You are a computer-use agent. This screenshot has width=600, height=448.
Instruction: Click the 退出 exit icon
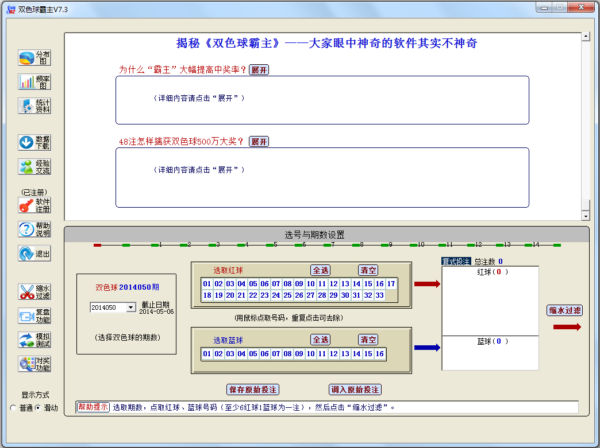coord(34,254)
